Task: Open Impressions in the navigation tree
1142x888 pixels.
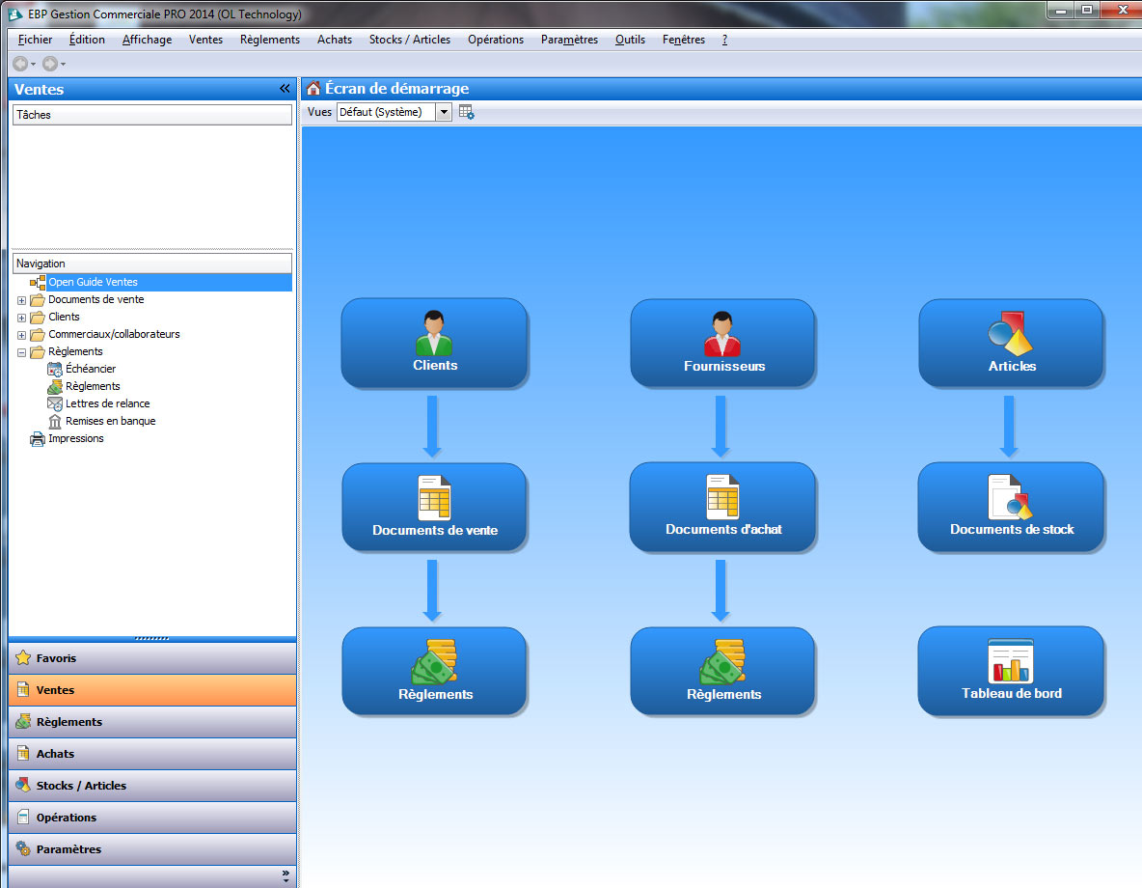Action: click(x=76, y=439)
